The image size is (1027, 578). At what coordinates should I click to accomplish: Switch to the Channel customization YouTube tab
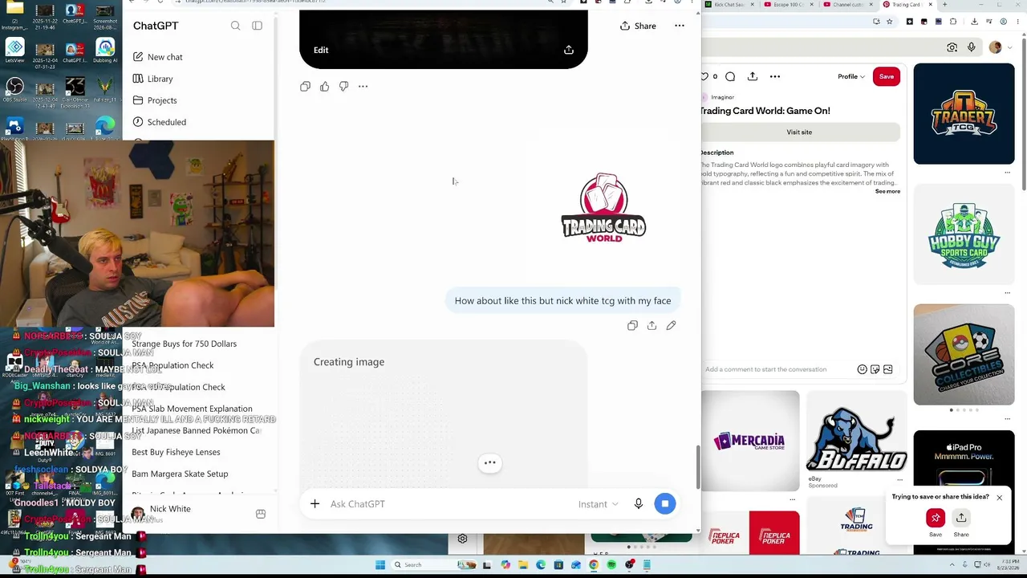point(847,5)
